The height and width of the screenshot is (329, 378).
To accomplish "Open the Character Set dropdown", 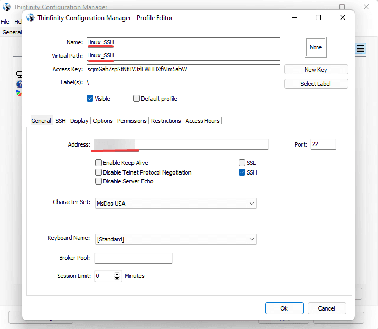I will 175,204.
